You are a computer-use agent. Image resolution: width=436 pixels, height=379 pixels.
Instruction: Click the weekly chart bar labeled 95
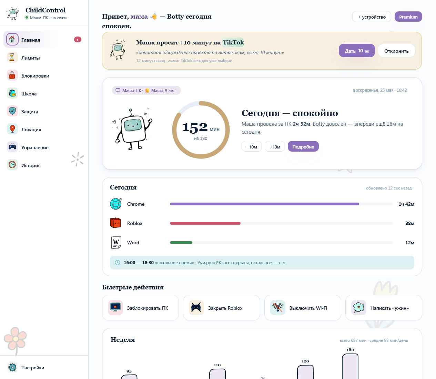pyautogui.click(x=129, y=377)
